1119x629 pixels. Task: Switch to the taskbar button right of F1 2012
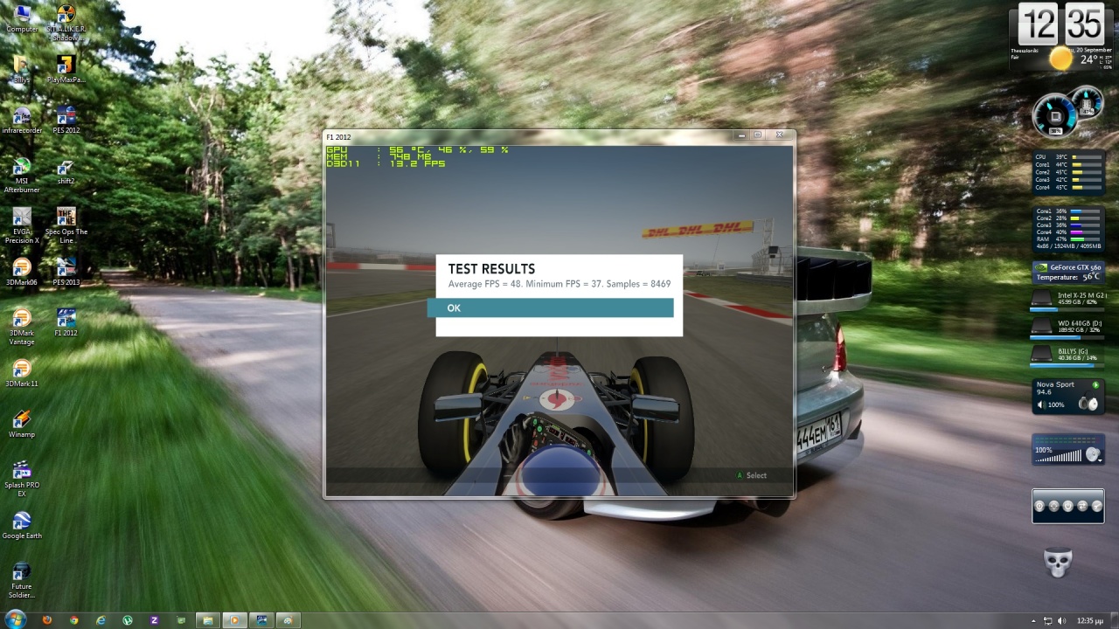[x=288, y=620]
